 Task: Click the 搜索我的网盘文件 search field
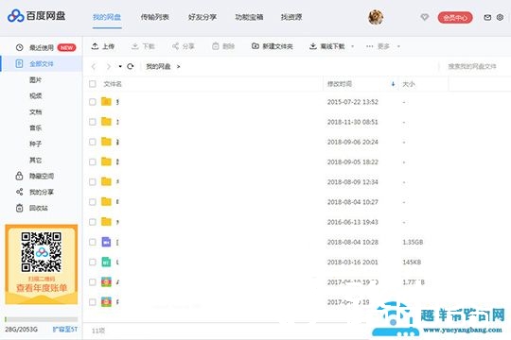pyautogui.click(x=472, y=66)
